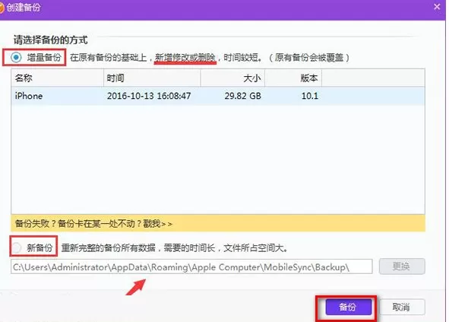Click the purple 备份 button
449x322 pixels.
[x=348, y=307]
